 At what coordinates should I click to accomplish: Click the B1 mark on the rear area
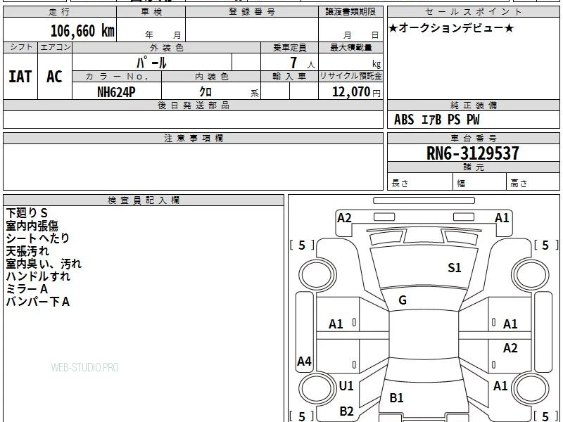[x=397, y=397]
